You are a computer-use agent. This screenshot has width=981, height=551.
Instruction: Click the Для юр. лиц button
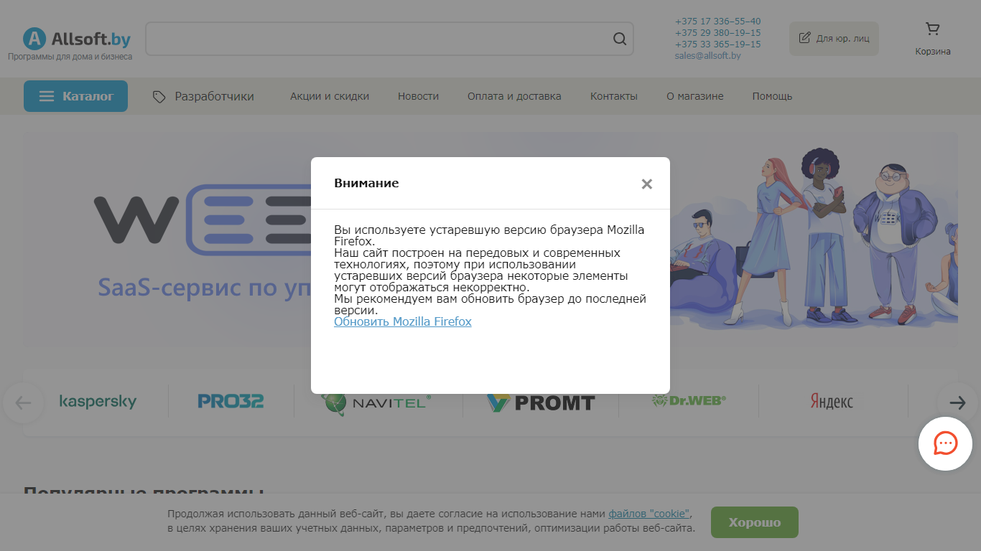click(834, 38)
